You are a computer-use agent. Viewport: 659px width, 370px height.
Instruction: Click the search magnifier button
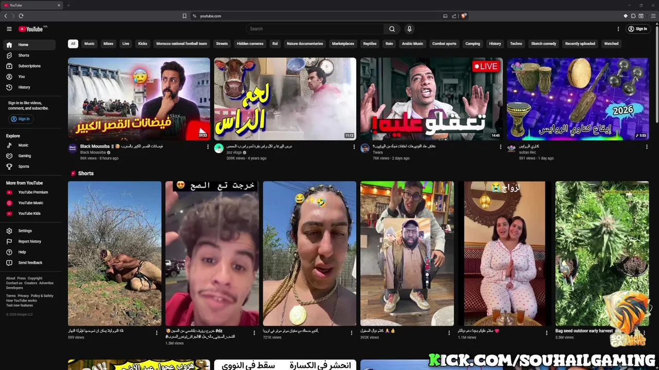point(392,29)
